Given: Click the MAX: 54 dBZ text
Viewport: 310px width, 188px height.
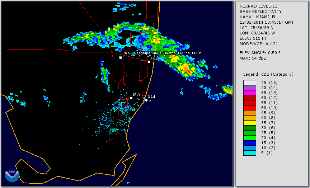Looking at the screenshot, I should (253, 58).
